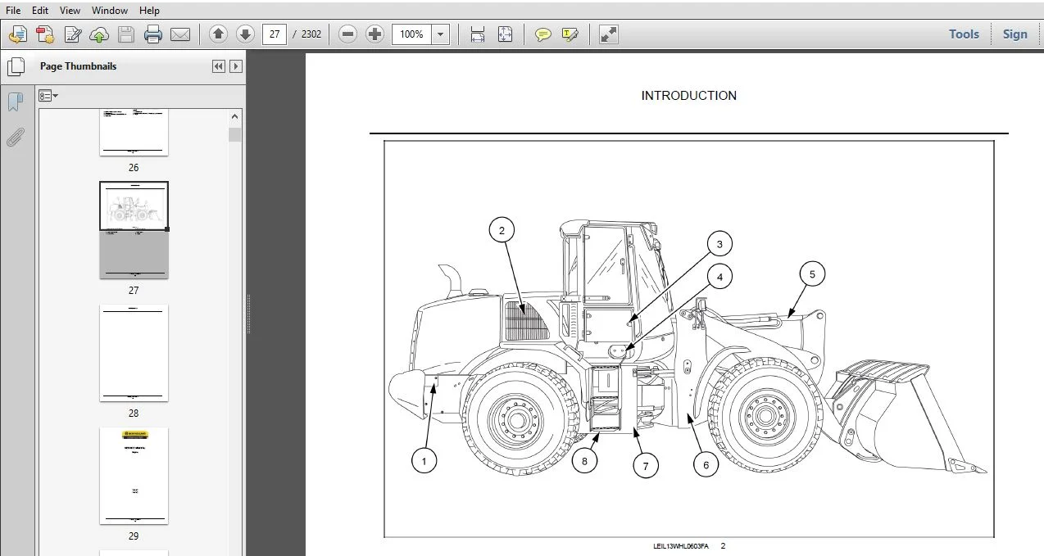1044x556 pixels.
Task: Click the Edit PDF pencil icon
Action: [x=73, y=34]
